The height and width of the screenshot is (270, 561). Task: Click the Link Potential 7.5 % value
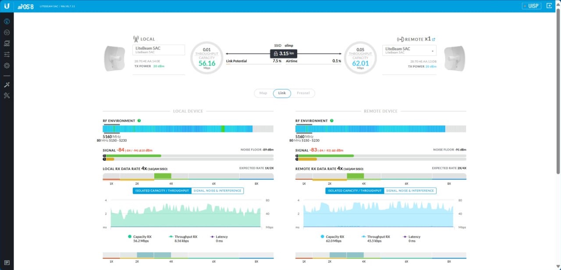pyautogui.click(x=277, y=61)
